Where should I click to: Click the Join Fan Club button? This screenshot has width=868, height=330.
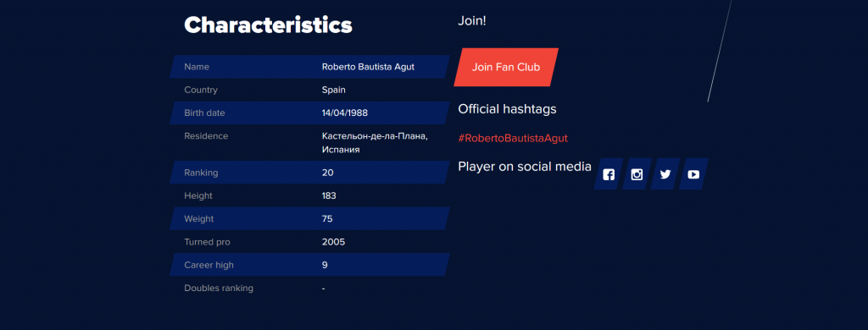tap(506, 67)
